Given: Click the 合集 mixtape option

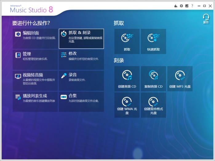Looking at the screenshot, I should pos(81,102).
